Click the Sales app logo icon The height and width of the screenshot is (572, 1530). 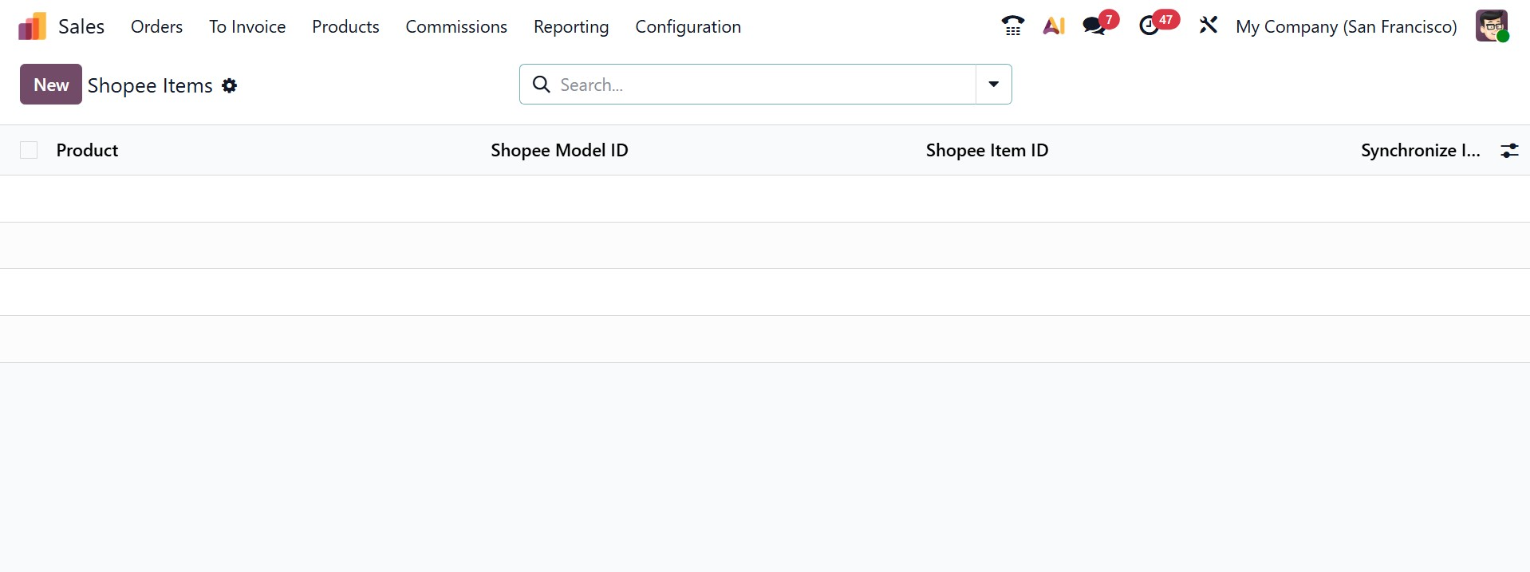[x=32, y=26]
